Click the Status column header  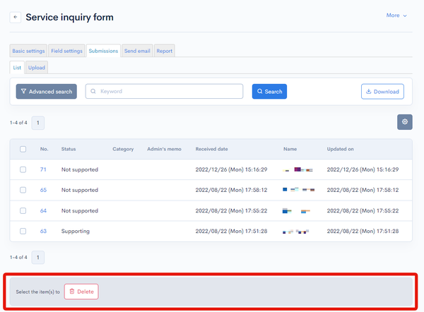(x=69, y=149)
